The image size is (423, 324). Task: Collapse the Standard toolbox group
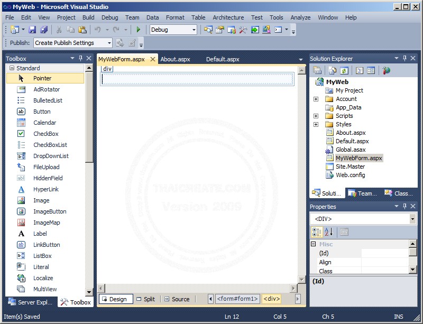coord(12,68)
